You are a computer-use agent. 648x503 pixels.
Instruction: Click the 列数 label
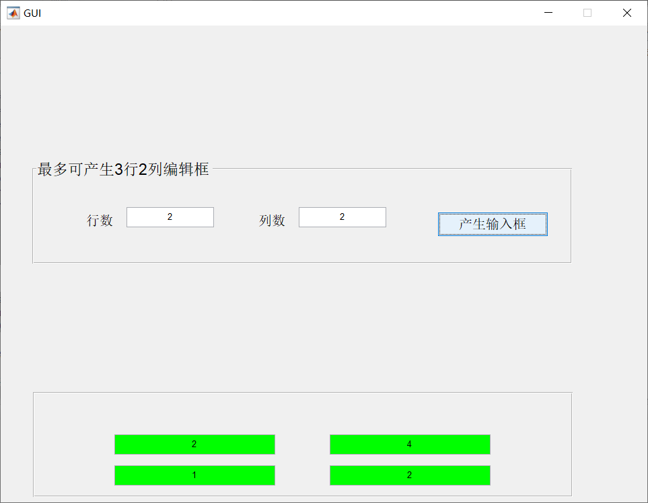pyautogui.click(x=272, y=220)
